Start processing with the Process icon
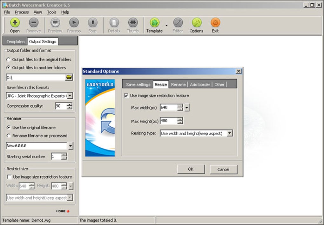This screenshot has height=225, width=324. pos(74,25)
